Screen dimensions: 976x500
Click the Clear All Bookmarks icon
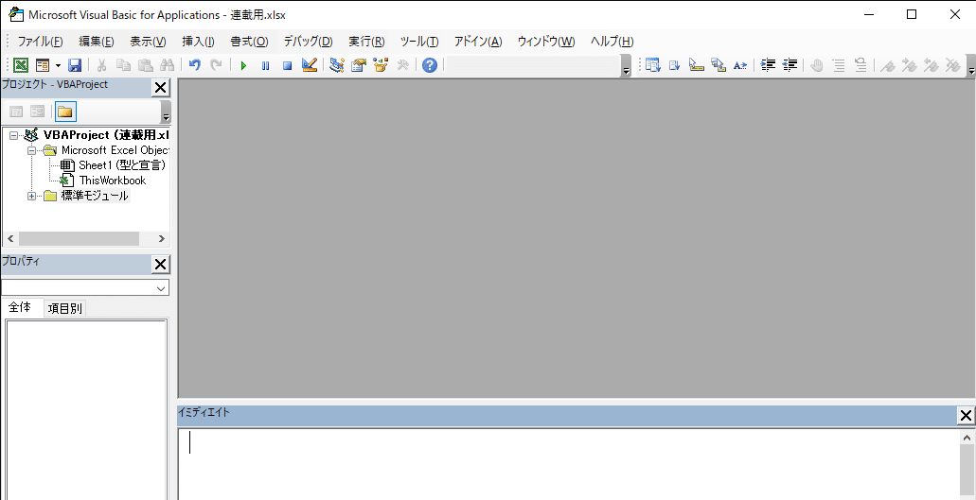pyautogui.click(x=952, y=65)
